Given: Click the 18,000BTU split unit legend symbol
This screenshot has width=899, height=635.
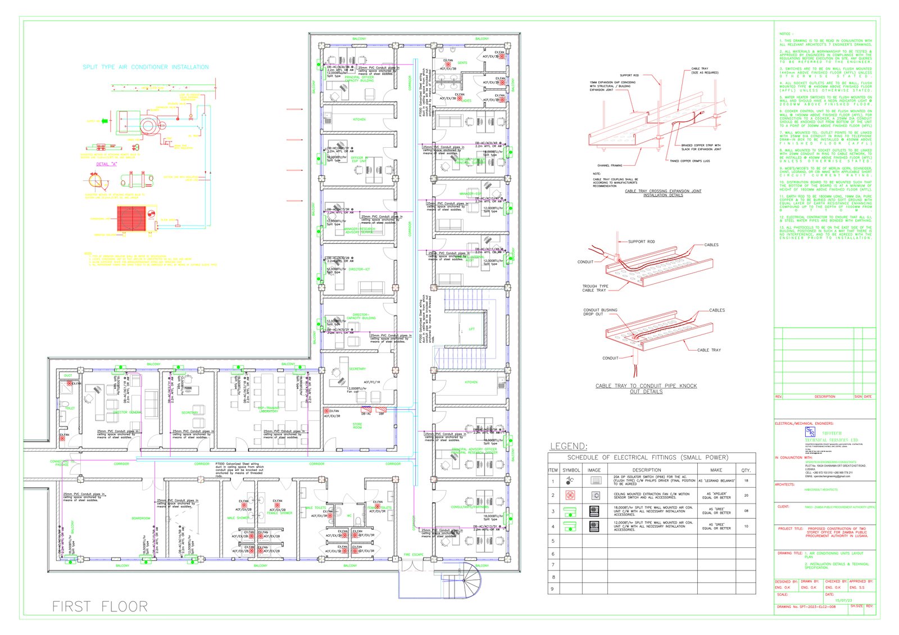Looking at the screenshot, I should (570, 511).
